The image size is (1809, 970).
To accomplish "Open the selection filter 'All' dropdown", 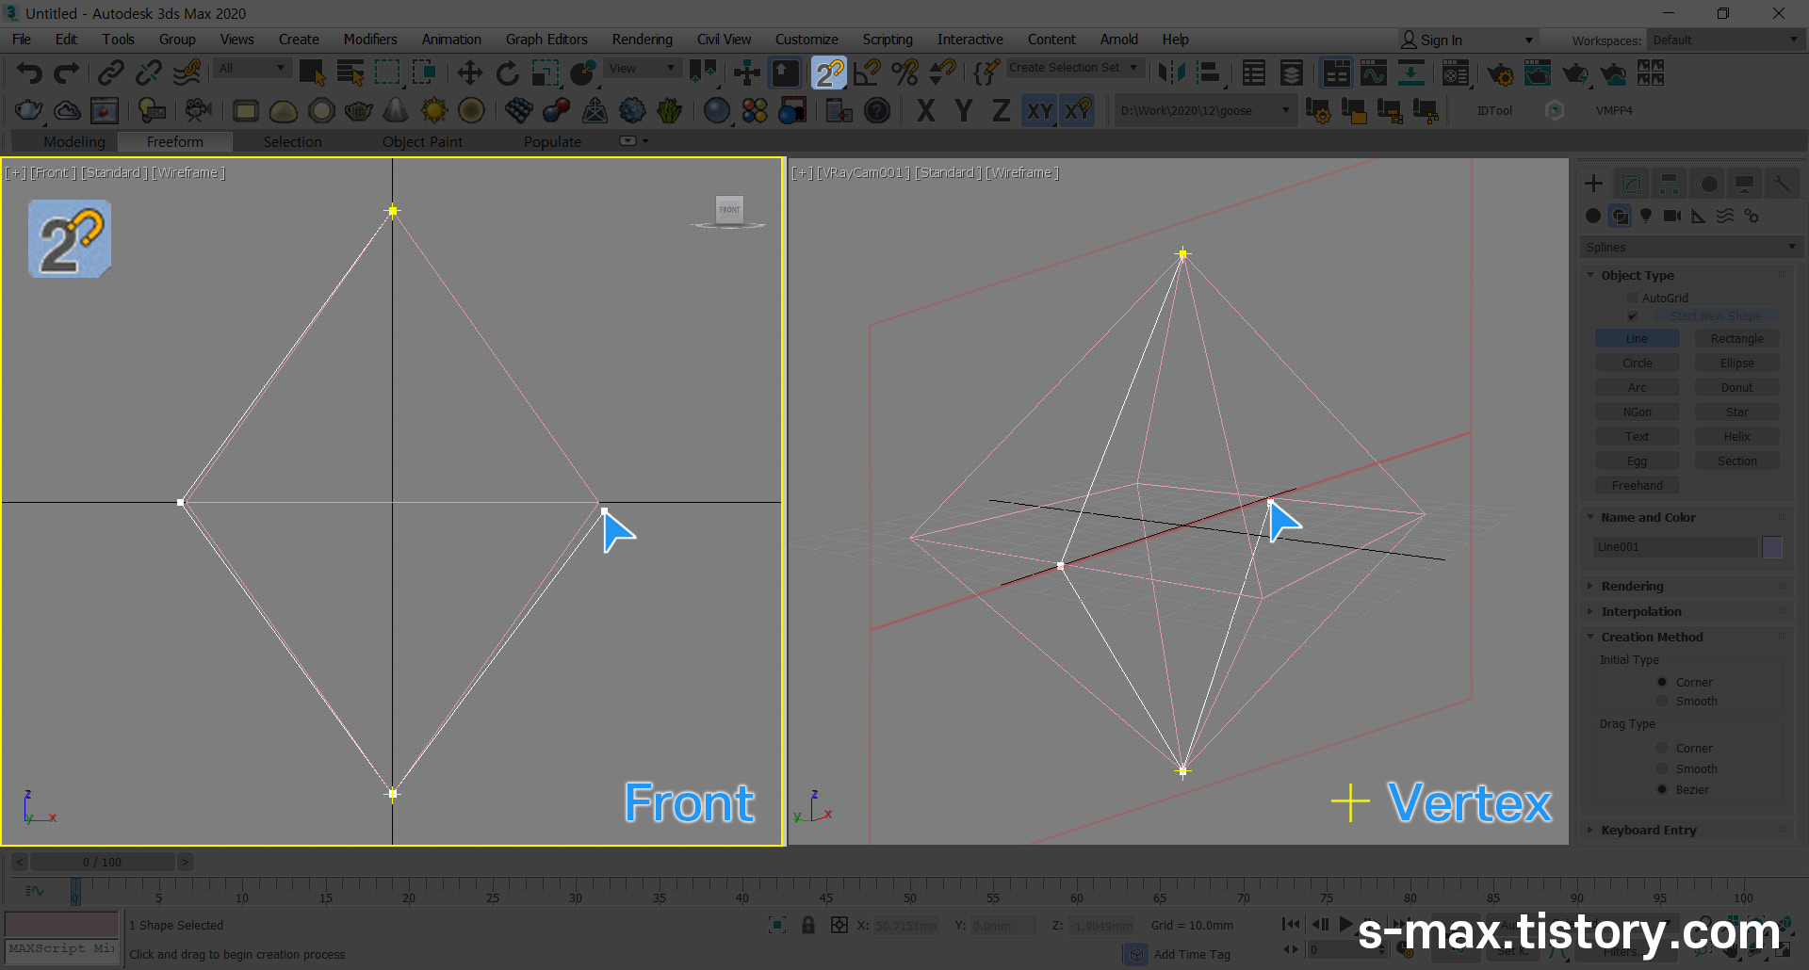I will pos(253,68).
